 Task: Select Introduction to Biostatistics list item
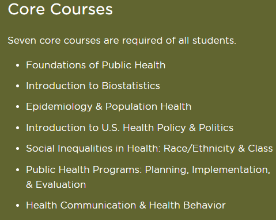click(93, 86)
